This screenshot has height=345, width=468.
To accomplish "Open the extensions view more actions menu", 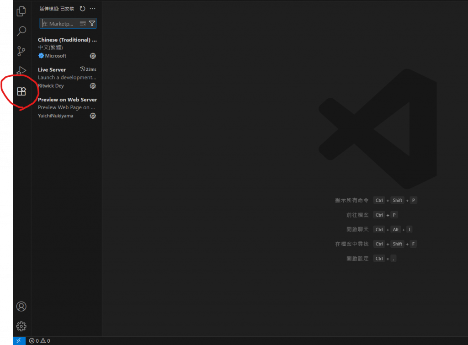I will click(x=92, y=9).
